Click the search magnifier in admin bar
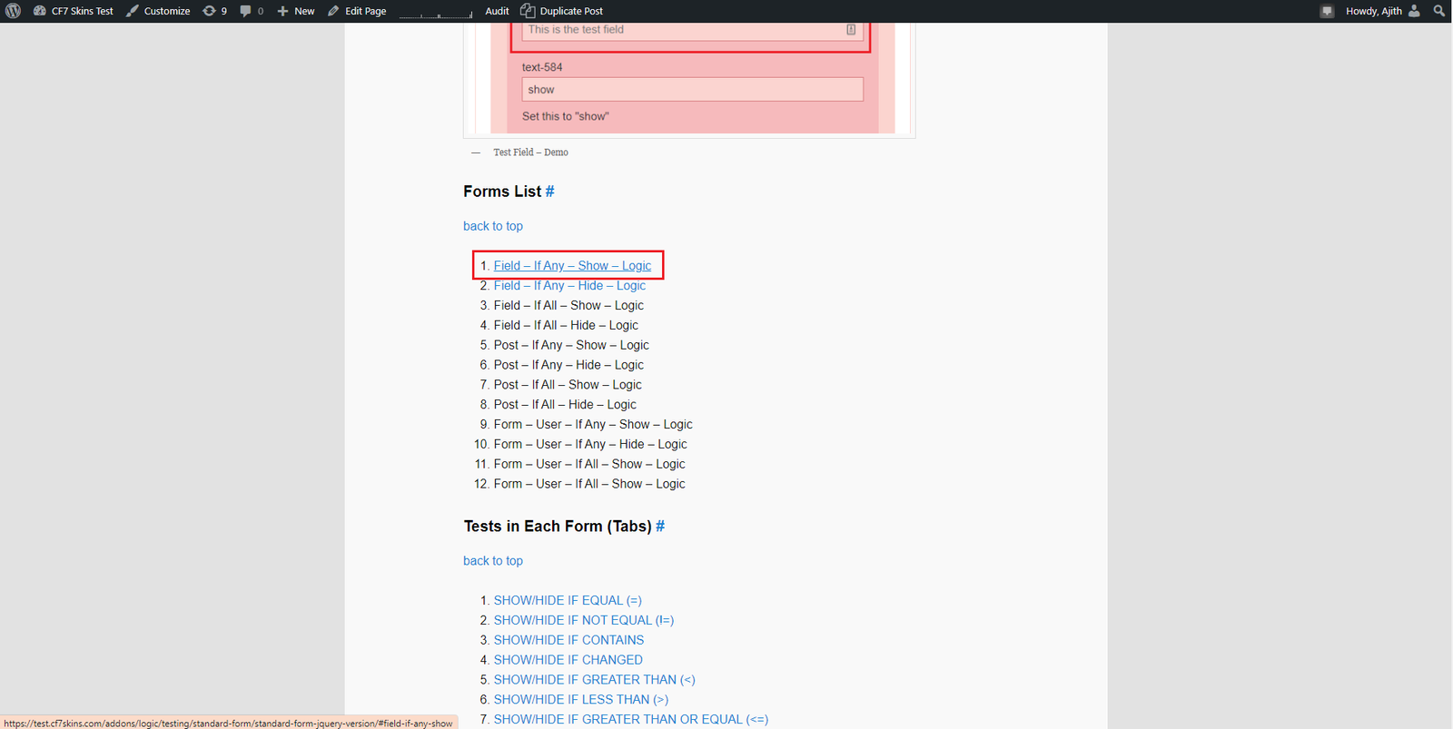Viewport: 1453px width, 729px height. click(x=1438, y=11)
